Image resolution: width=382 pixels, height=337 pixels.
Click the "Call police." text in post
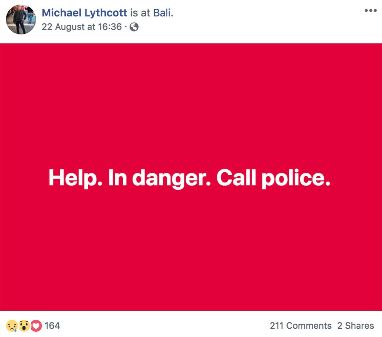pyautogui.click(x=273, y=178)
